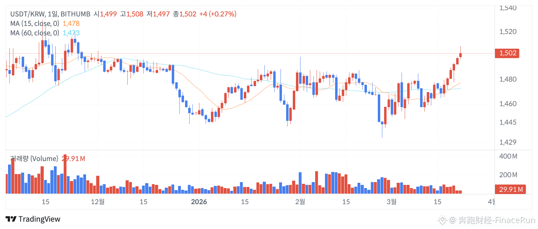
Task: Select the 2026 label on time axis
Action: click(x=199, y=202)
